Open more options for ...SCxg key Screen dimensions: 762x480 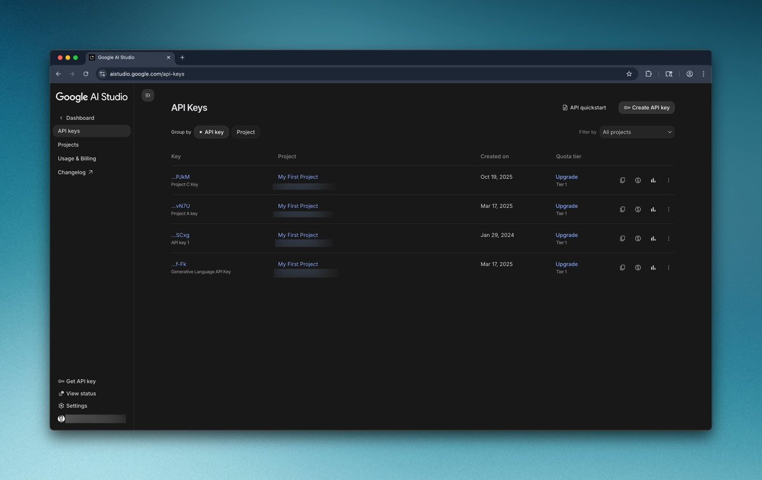click(x=668, y=238)
